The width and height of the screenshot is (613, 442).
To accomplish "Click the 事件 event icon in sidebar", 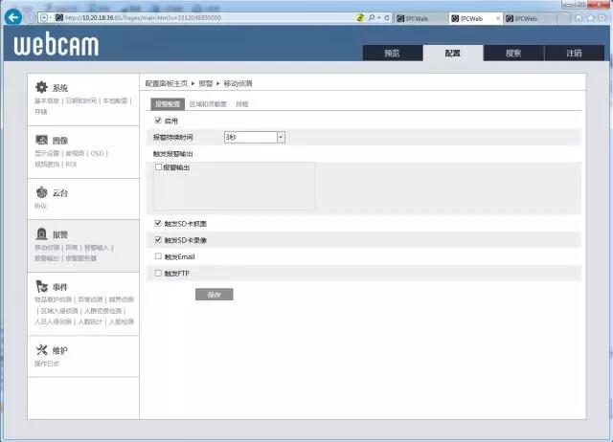I will [41, 286].
